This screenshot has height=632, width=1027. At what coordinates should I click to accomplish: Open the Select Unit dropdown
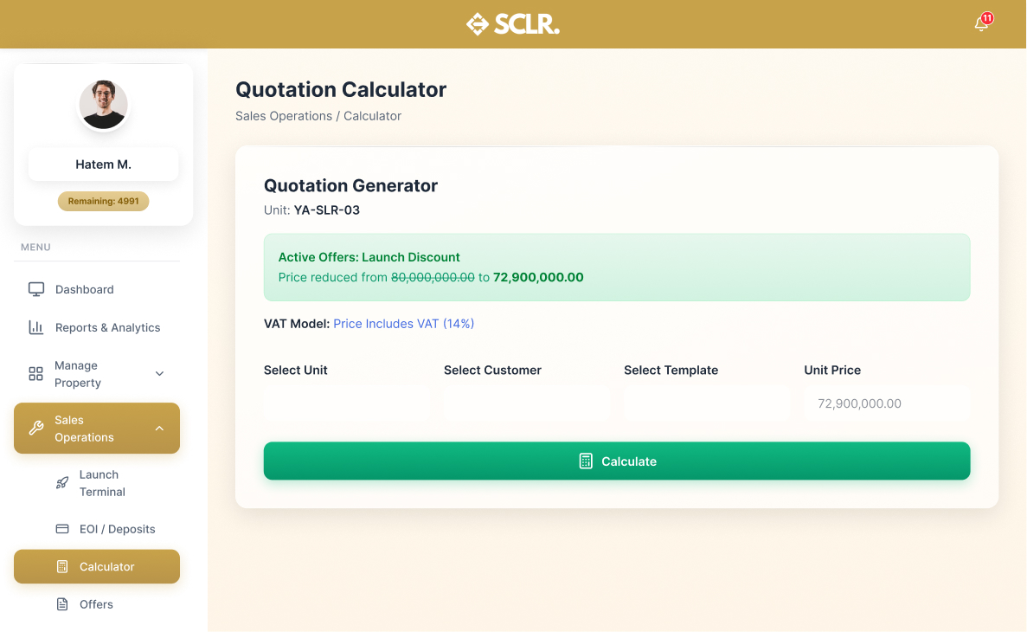(346, 403)
